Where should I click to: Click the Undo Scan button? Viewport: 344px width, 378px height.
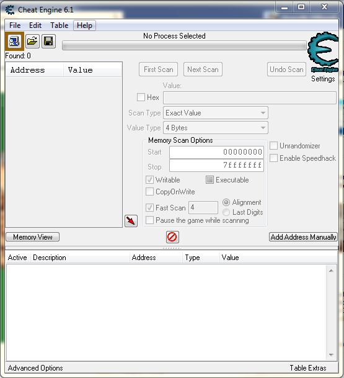286,70
